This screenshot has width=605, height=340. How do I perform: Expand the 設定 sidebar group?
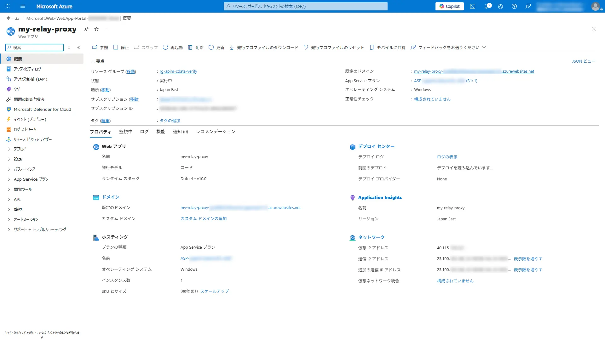pos(42,159)
